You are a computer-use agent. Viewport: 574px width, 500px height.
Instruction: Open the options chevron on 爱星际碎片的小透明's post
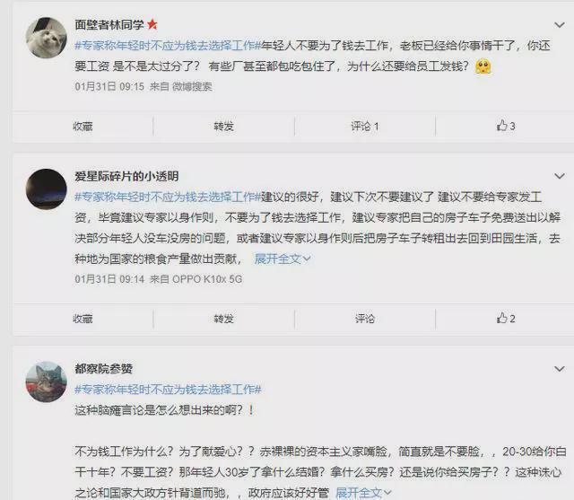pyautogui.click(x=559, y=176)
